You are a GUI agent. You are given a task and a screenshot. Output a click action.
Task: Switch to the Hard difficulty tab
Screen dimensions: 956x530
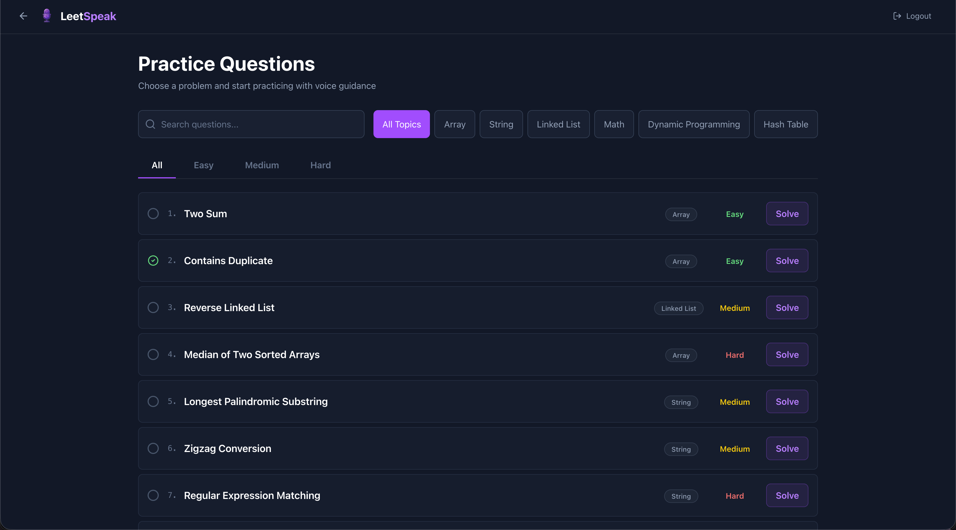(x=320, y=165)
